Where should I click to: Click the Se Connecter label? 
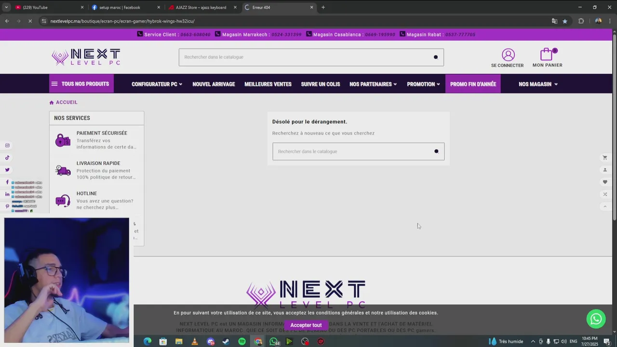pyautogui.click(x=507, y=66)
